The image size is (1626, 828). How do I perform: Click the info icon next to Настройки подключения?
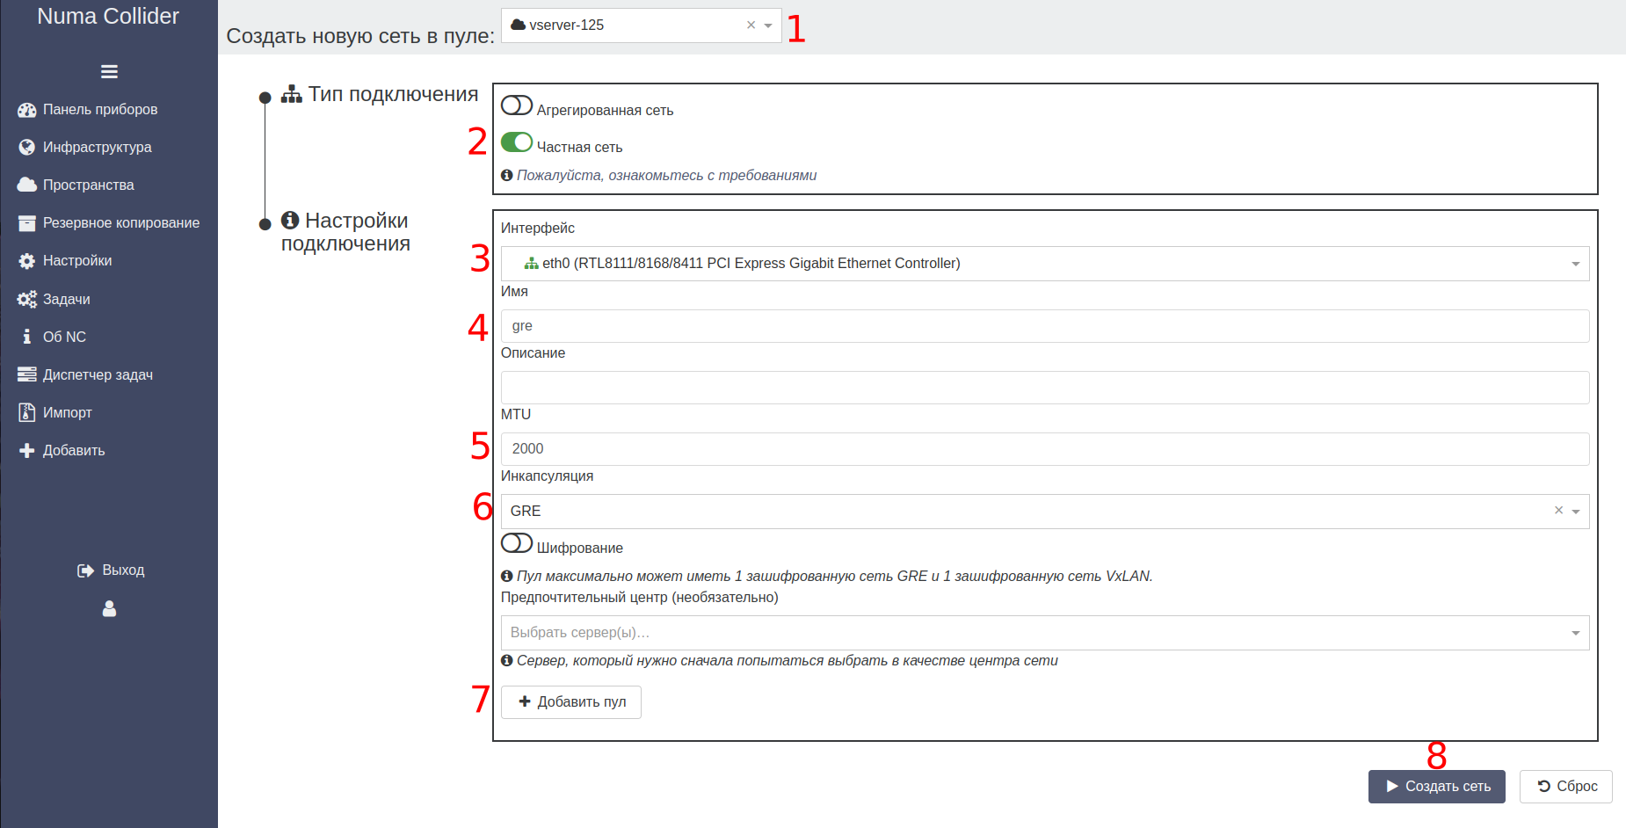click(290, 220)
